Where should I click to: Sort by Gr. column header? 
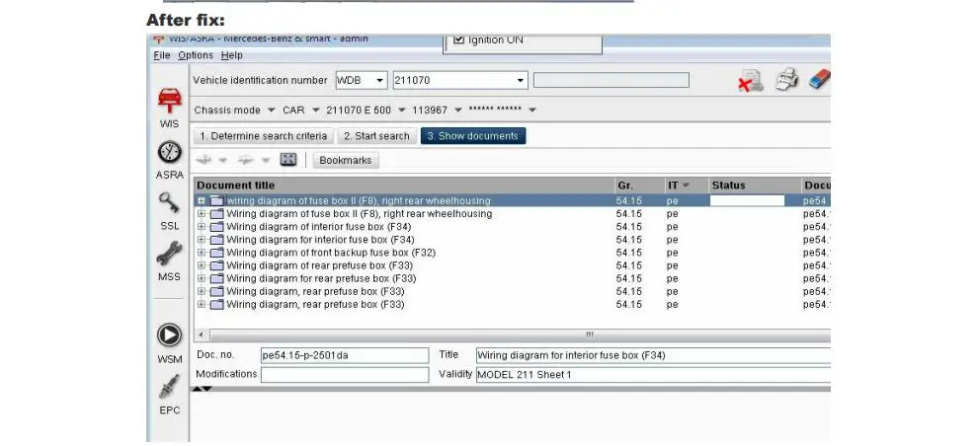tap(639, 186)
